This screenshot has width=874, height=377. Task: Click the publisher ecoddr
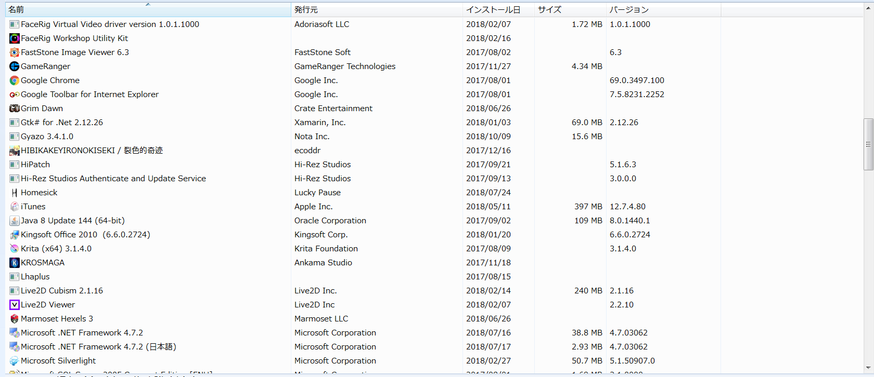307,151
